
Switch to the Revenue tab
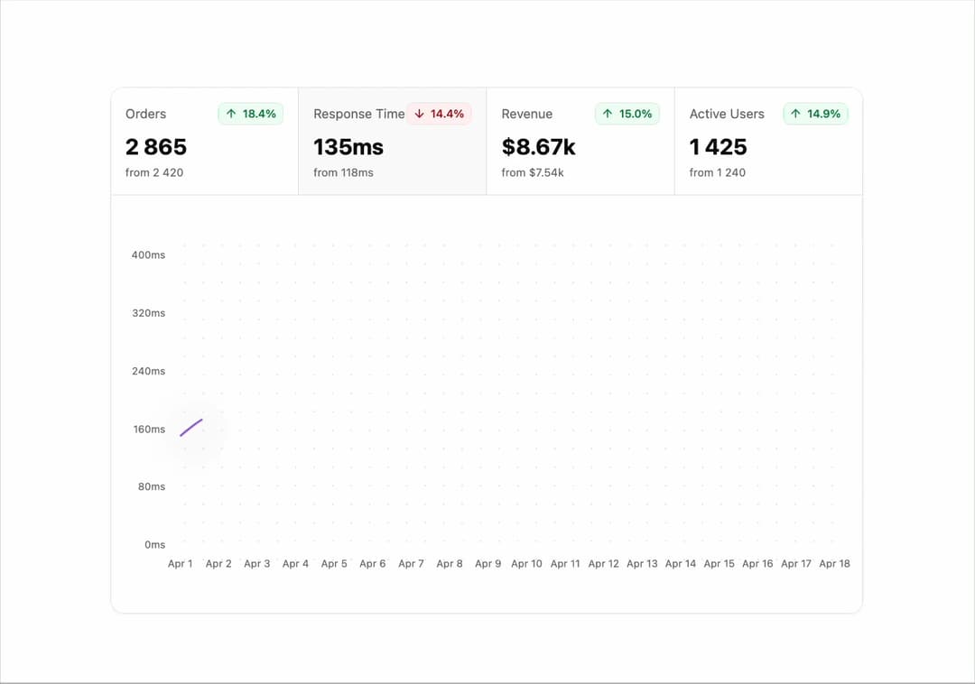(580, 142)
